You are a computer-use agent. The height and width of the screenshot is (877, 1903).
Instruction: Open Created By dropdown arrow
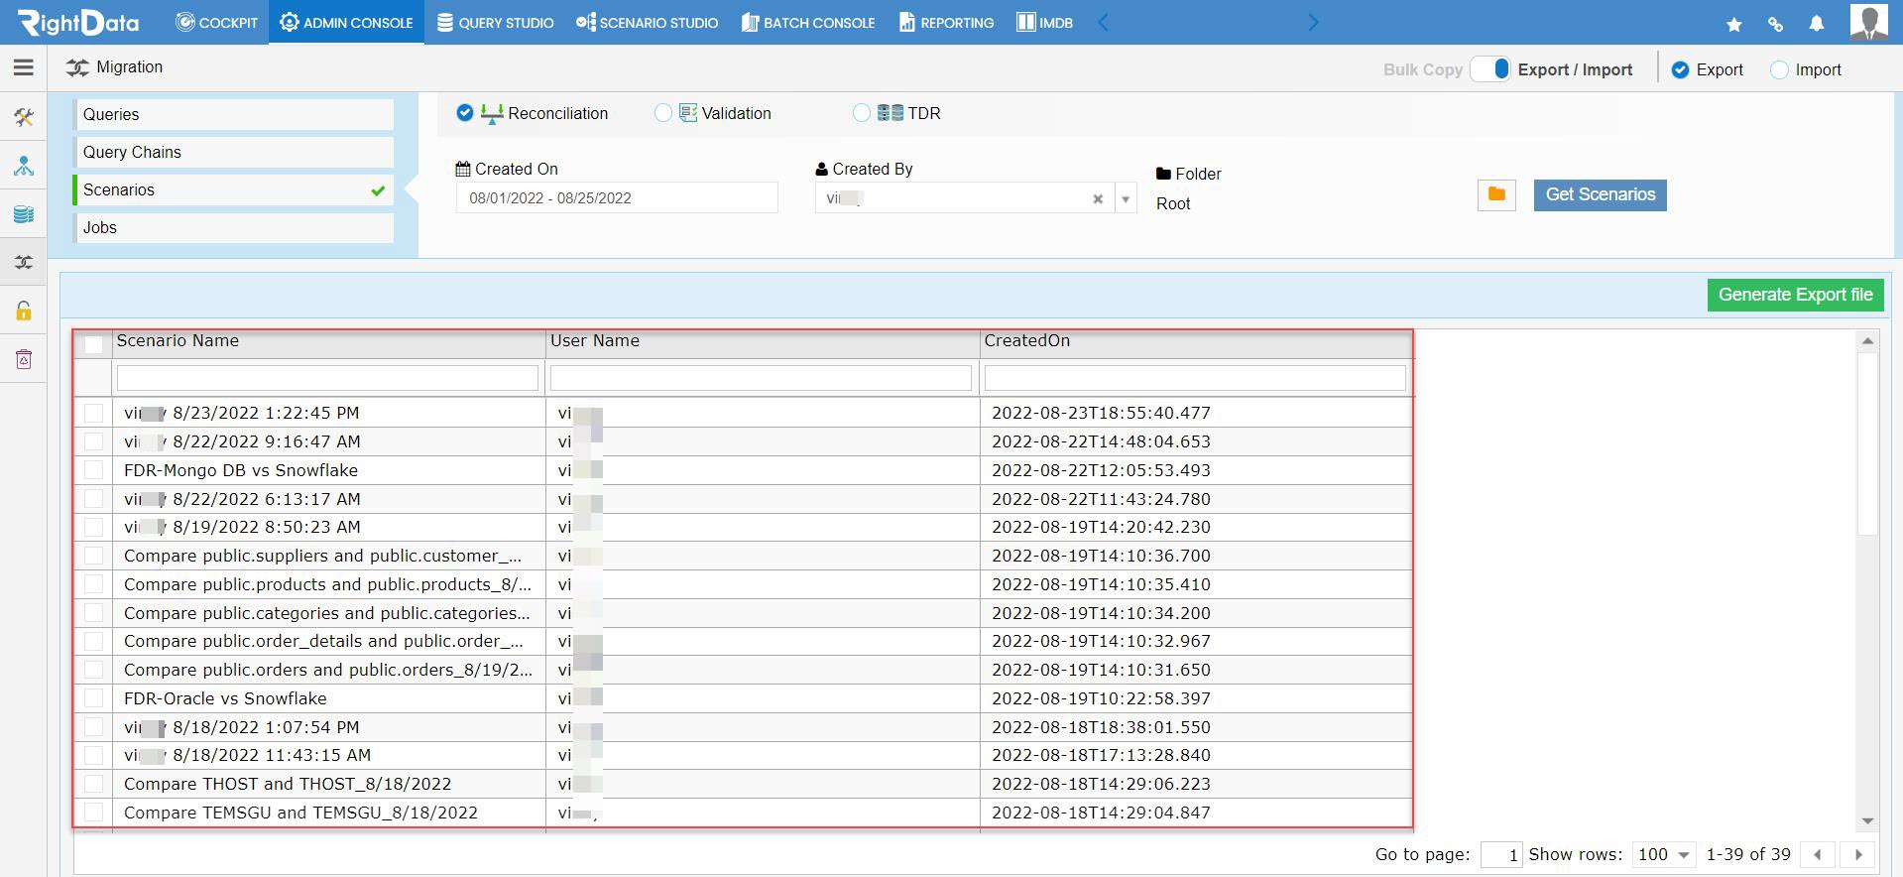[x=1126, y=198]
